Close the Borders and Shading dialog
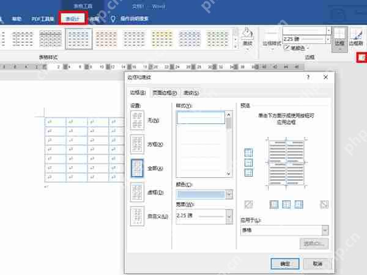367x275 pixels. tap(325, 77)
